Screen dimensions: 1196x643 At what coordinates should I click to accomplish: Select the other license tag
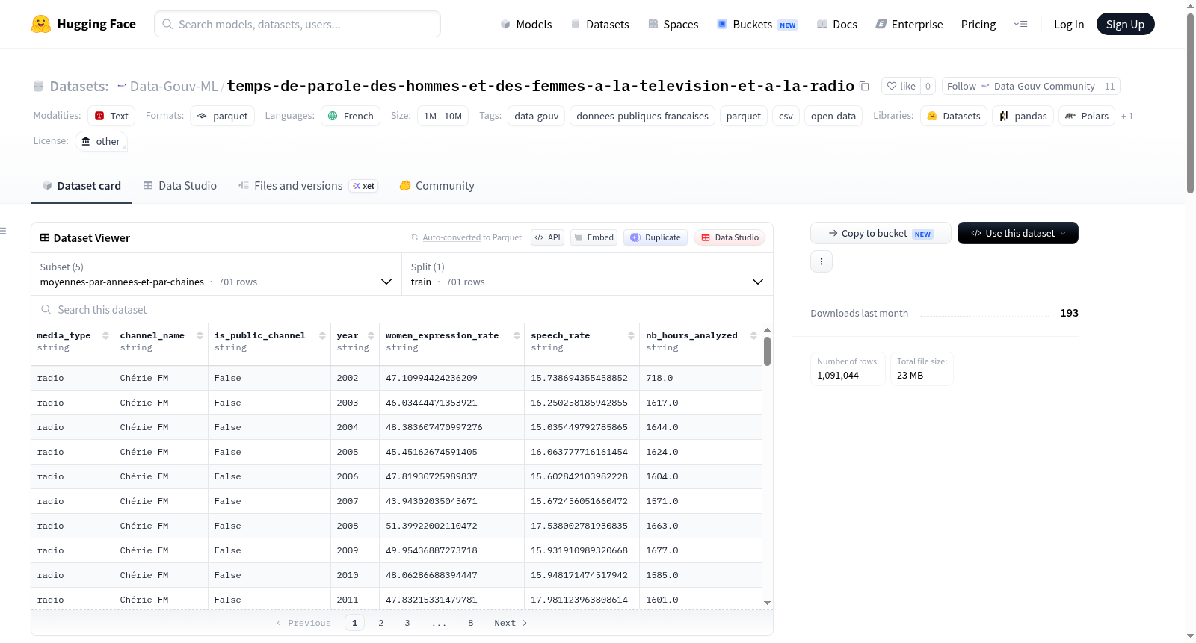click(x=101, y=141)
